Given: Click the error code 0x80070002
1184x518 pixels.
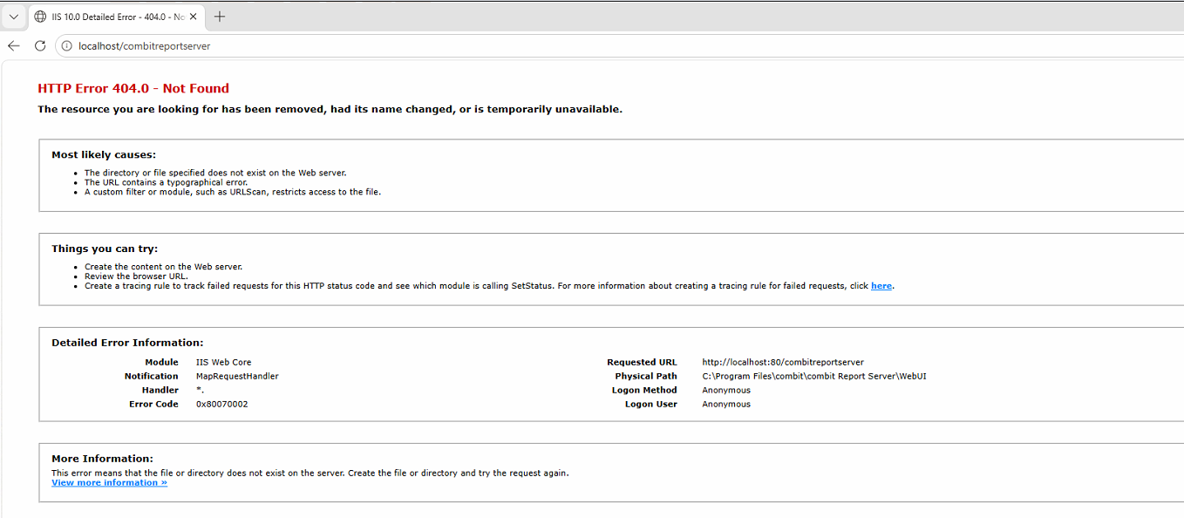Looking at the screenshot, I should pos(221,405).
